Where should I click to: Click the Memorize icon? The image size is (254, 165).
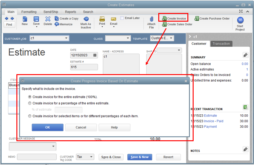[57, 24]
